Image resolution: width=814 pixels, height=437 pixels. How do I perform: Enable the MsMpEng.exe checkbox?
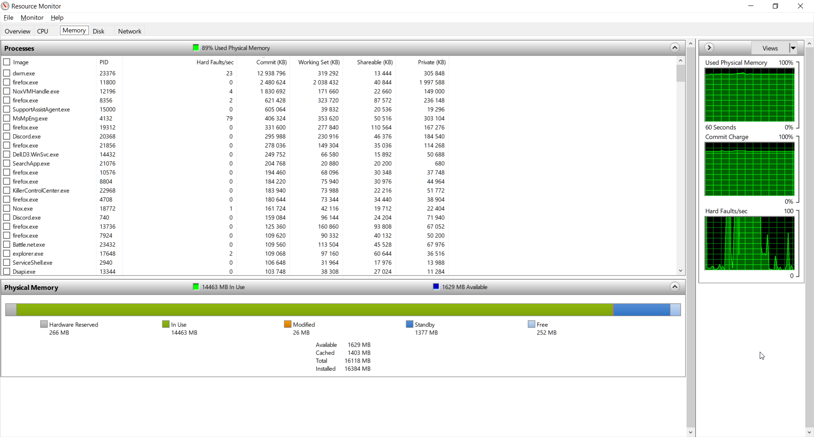click(7, 118)
